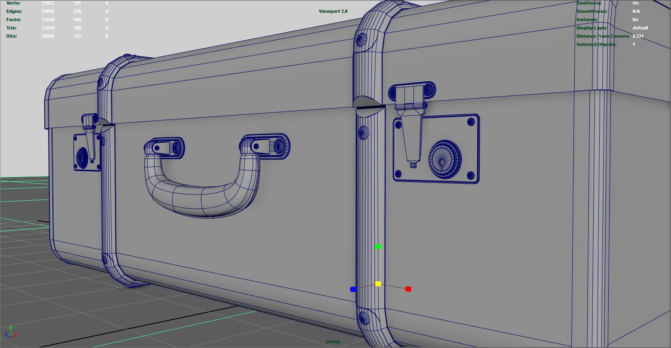Click the "Display Layer:" HUD label

592,28
